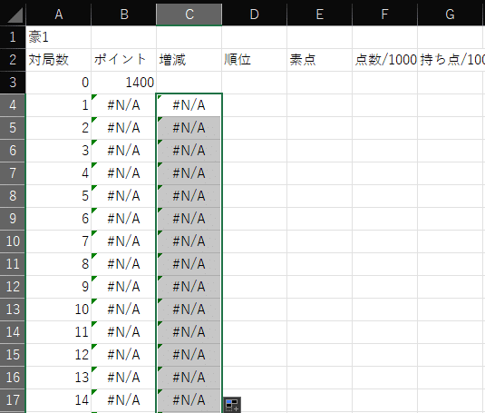Select column D header
The width and height of the screenshot is (485, 413).
[x=254, y=15]
